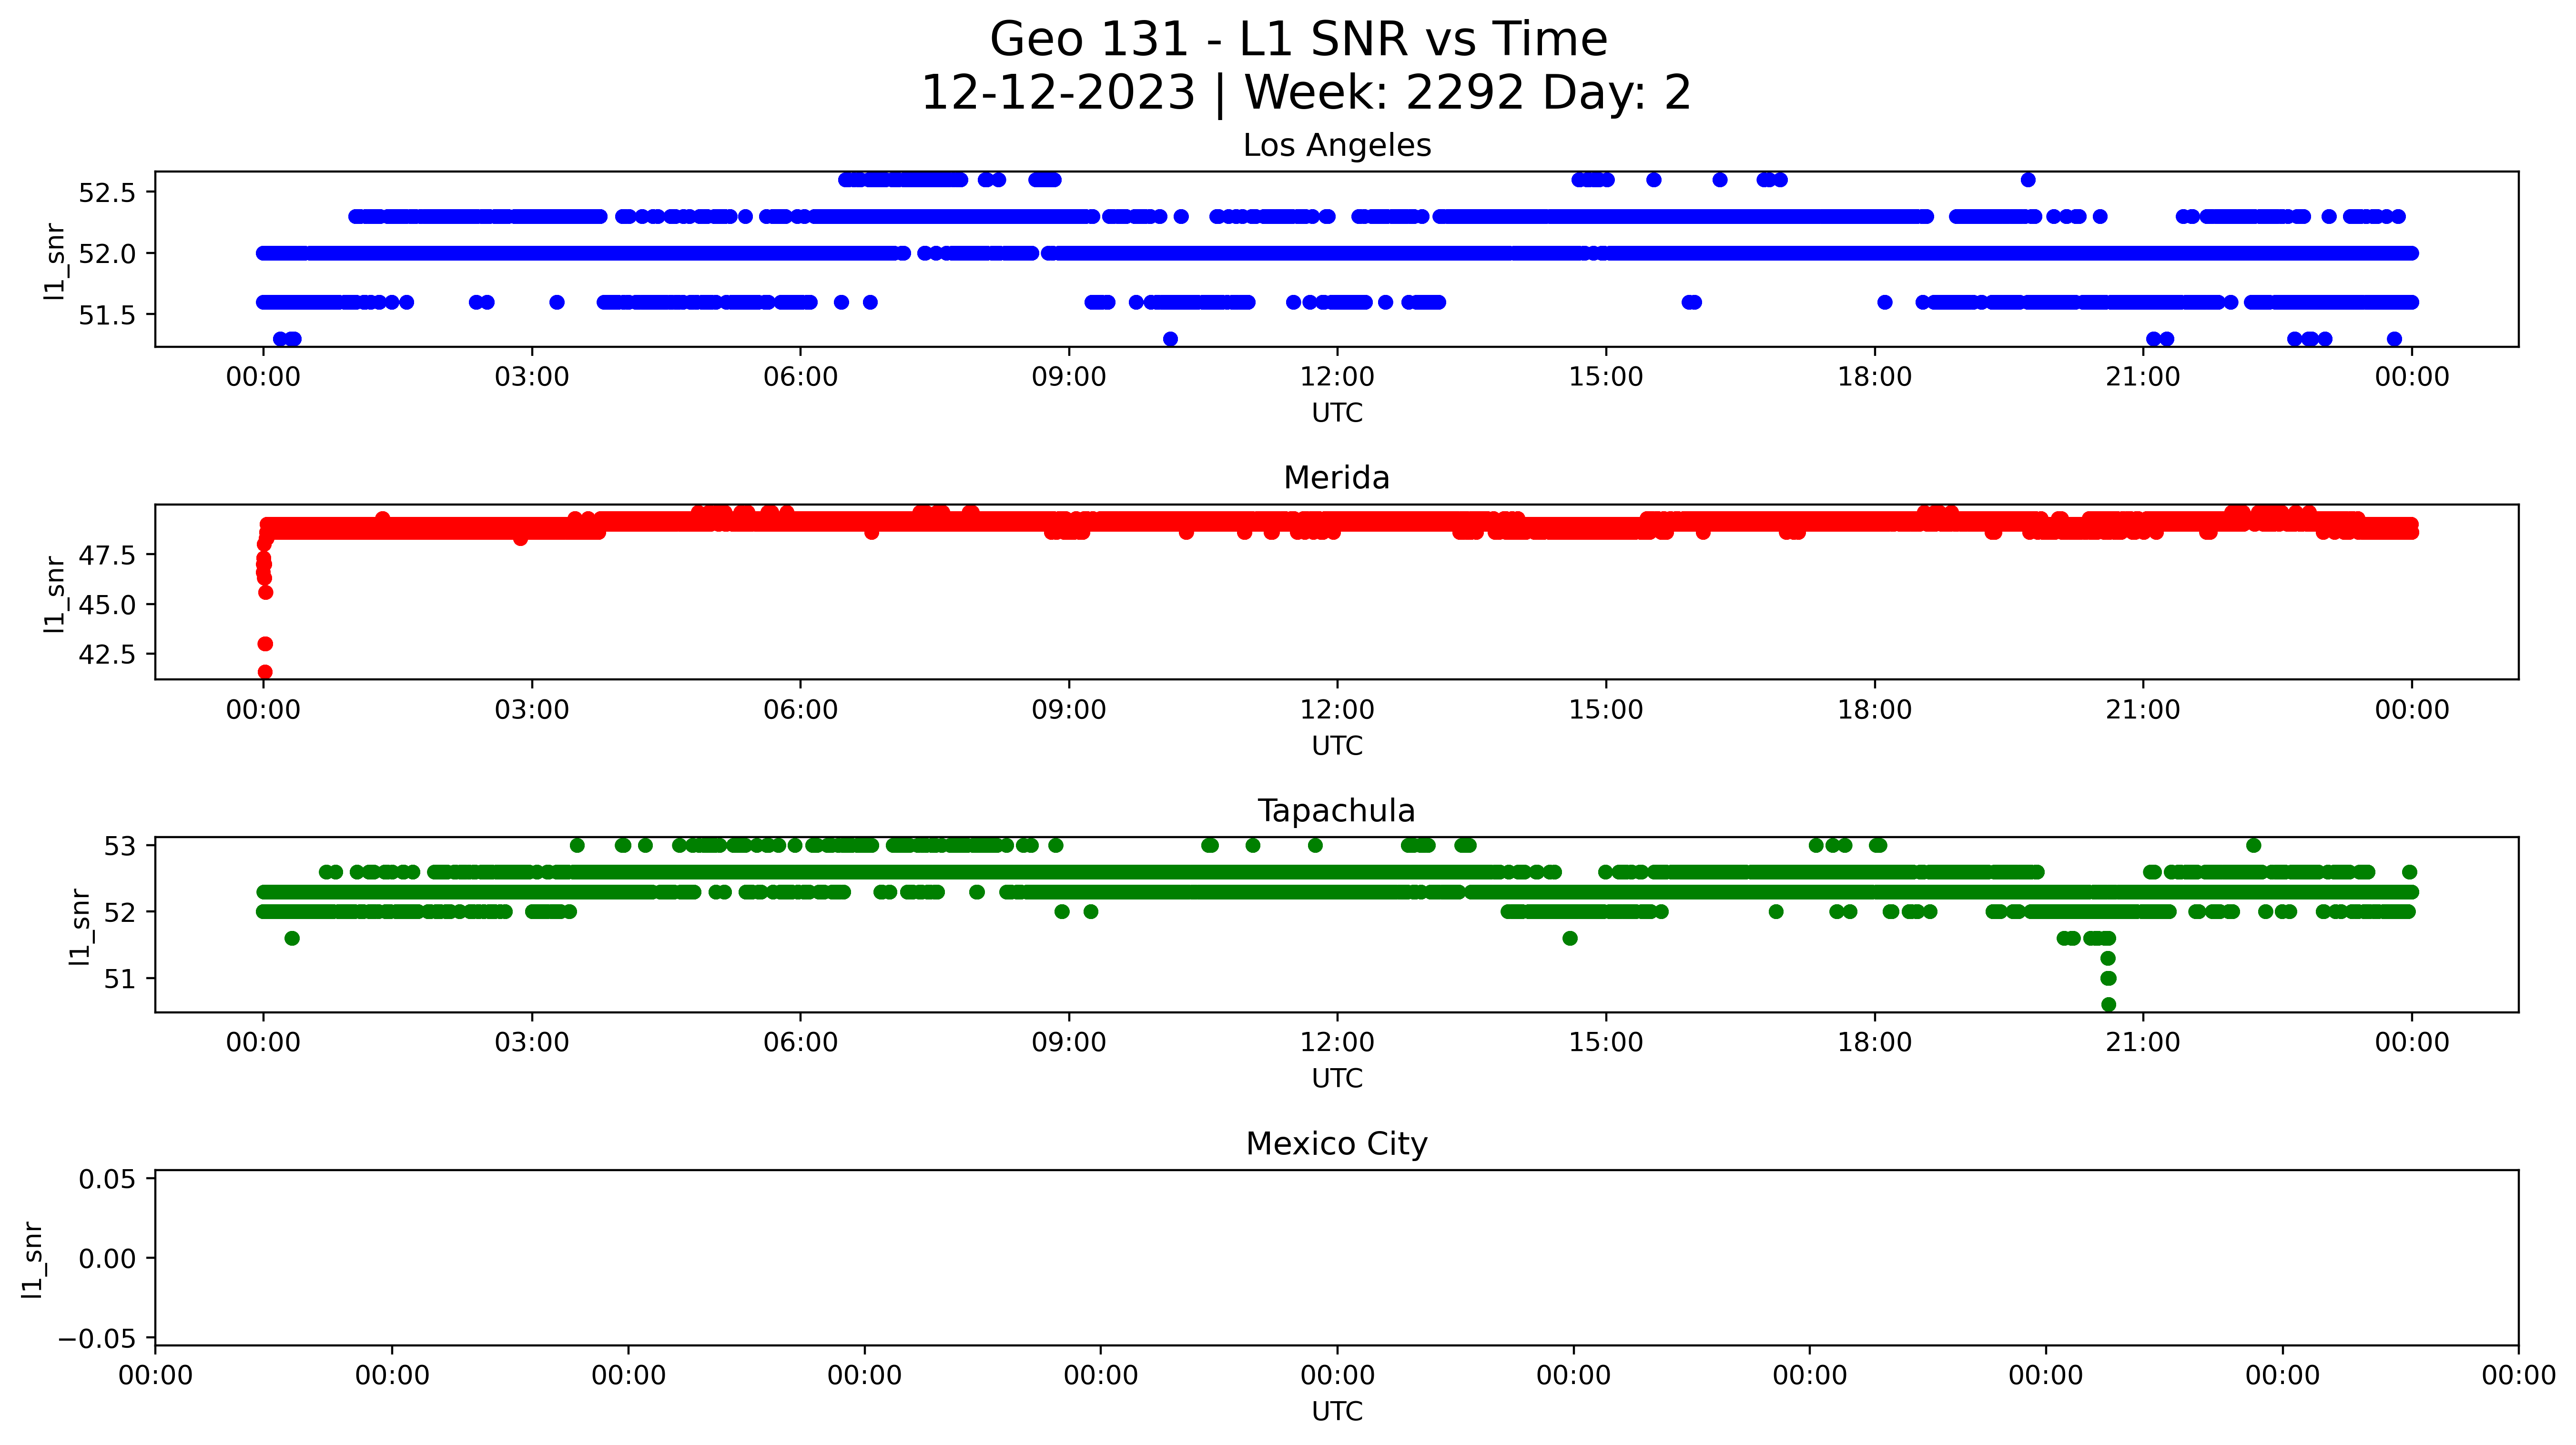Image resolution: width=2576 pixels, height=1445 pixels.
Task: Click the 21:00 tick under Tapachula plot
Action: (2143, 1042)
